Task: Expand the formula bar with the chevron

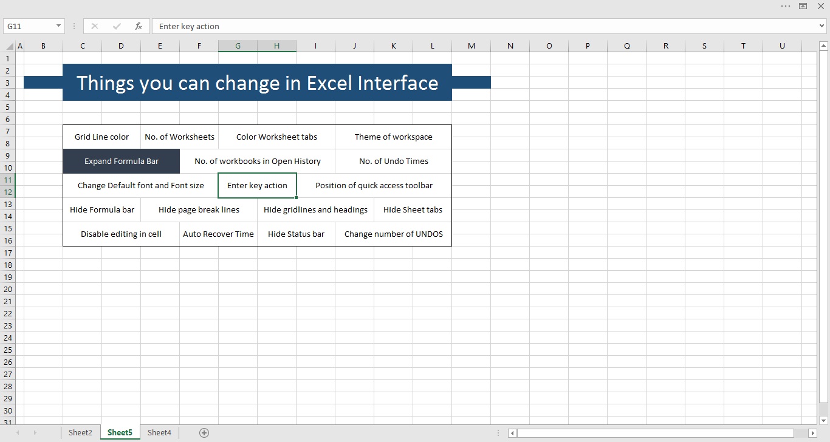Action: 822,26
